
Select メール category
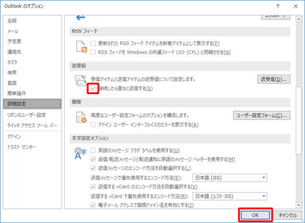coord(32,31)
